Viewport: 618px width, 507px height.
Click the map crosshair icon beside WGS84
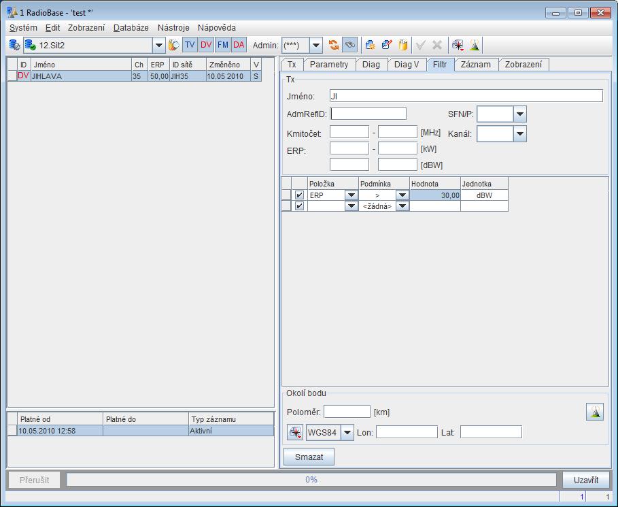295,432
